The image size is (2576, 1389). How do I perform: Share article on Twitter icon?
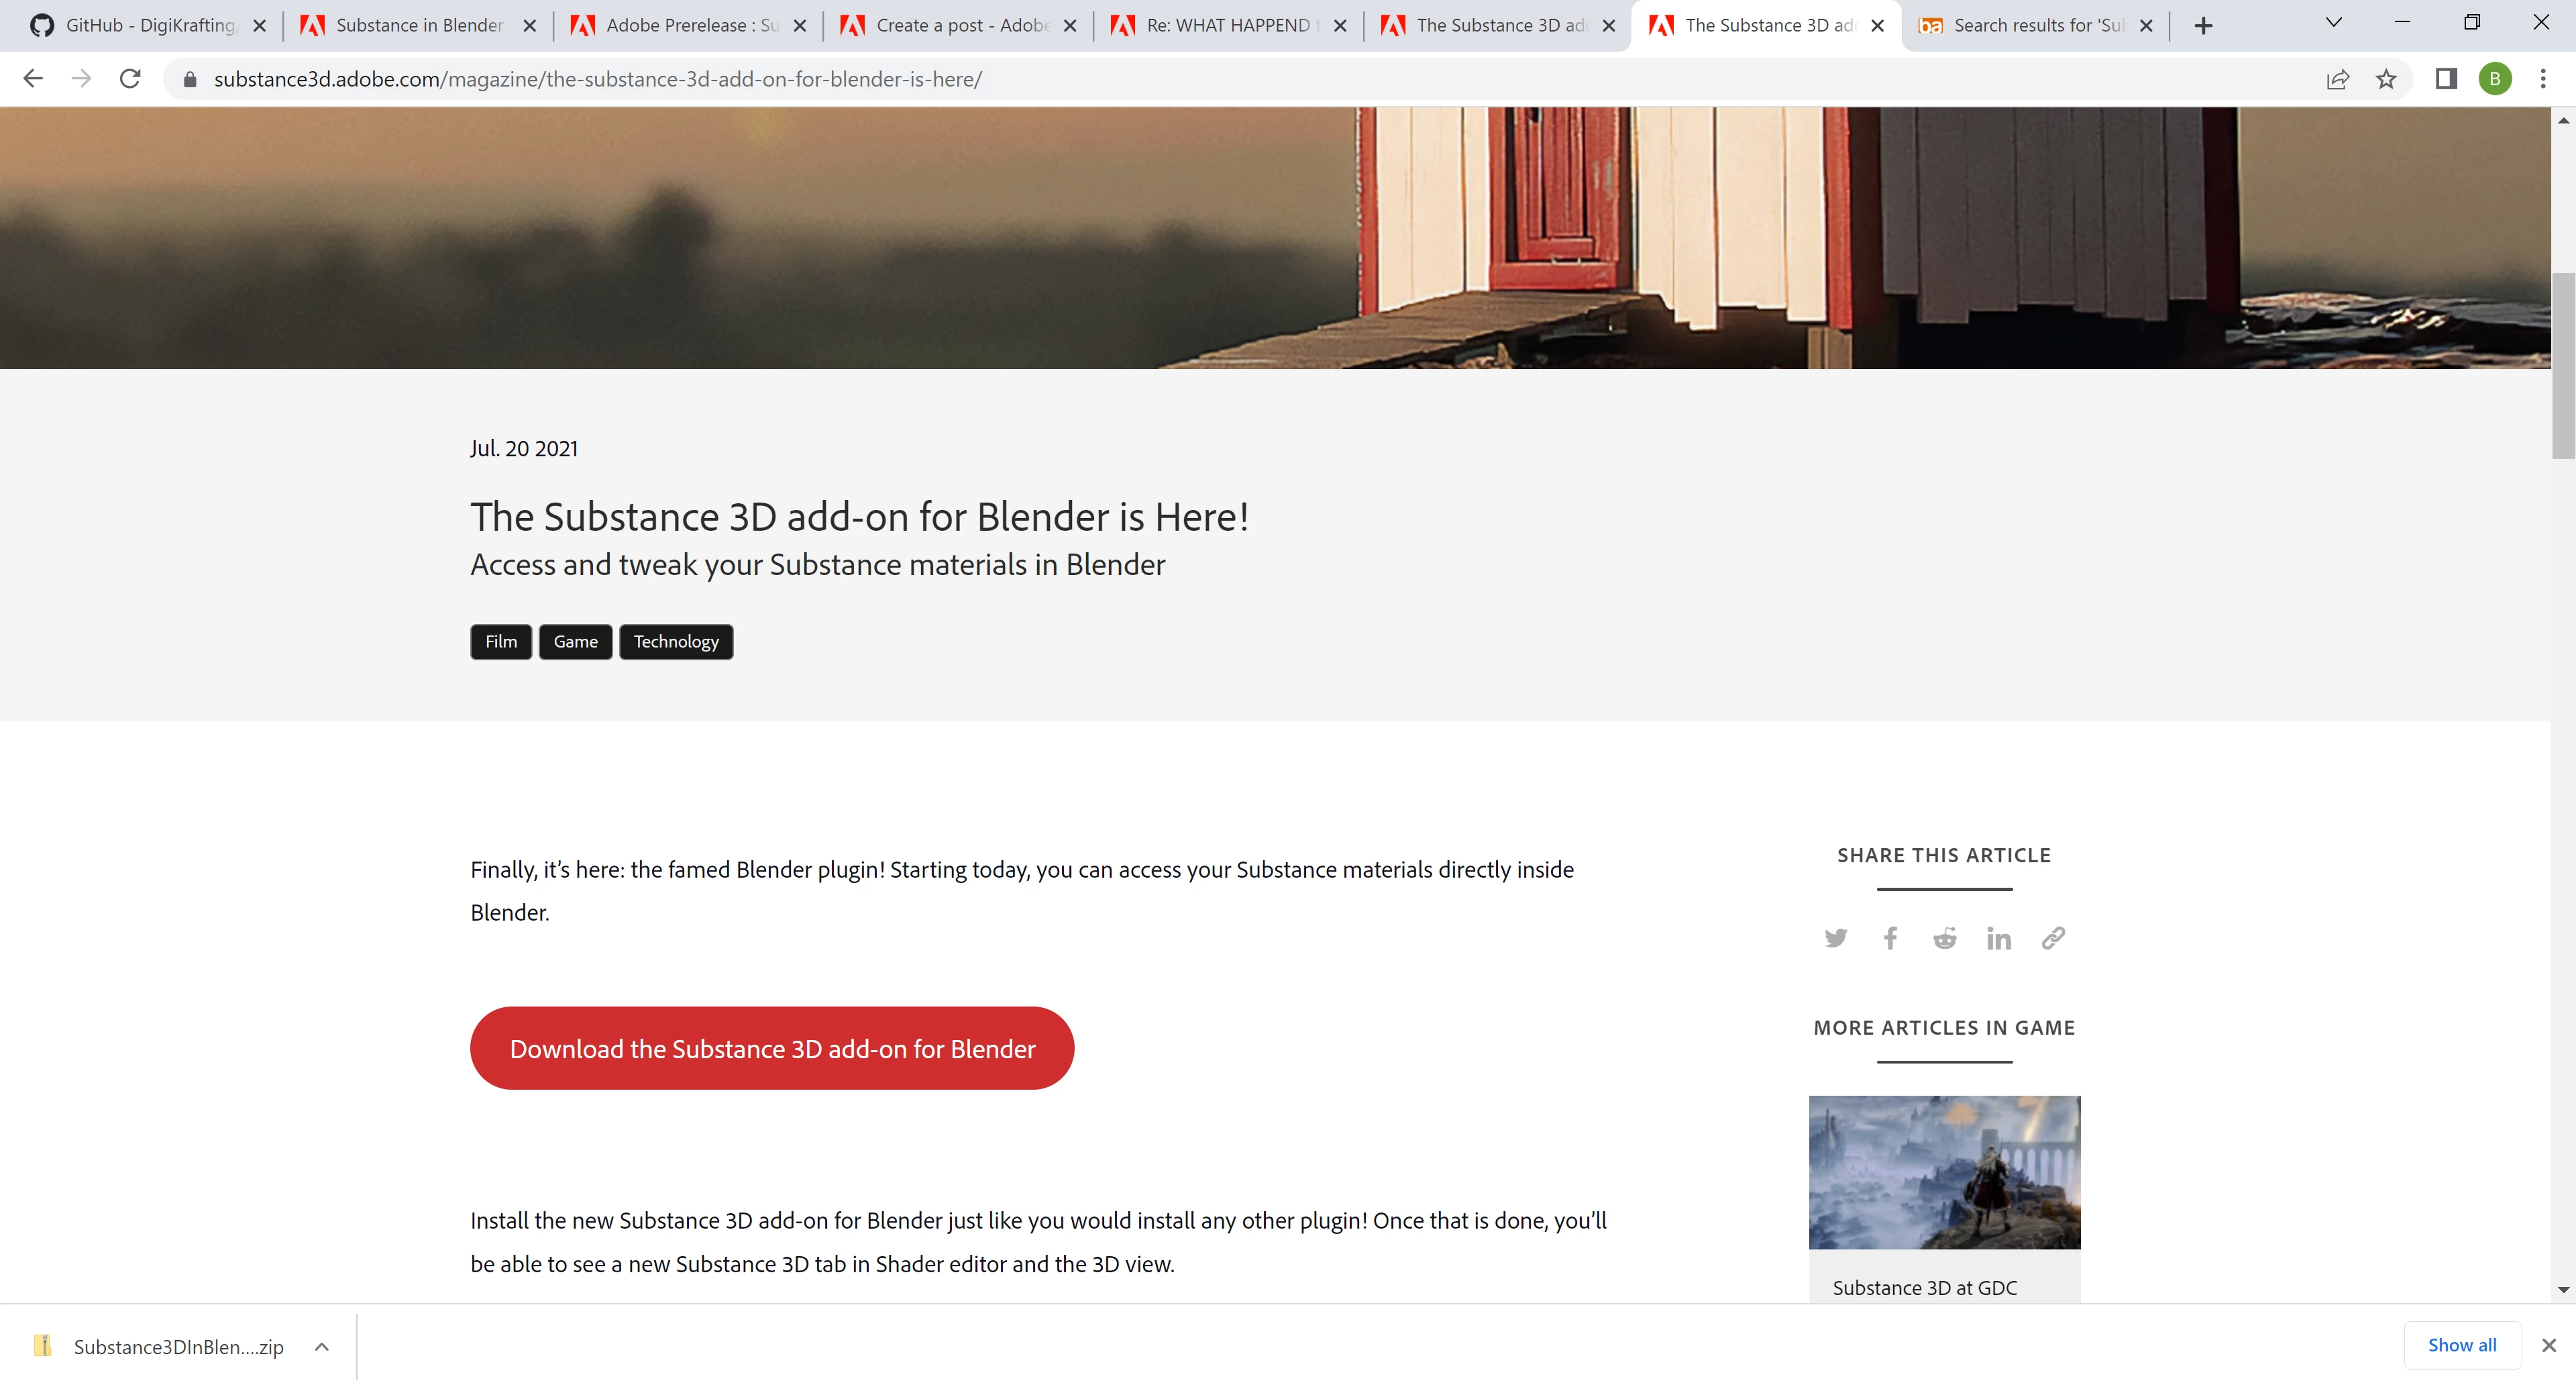(1835, 938)
